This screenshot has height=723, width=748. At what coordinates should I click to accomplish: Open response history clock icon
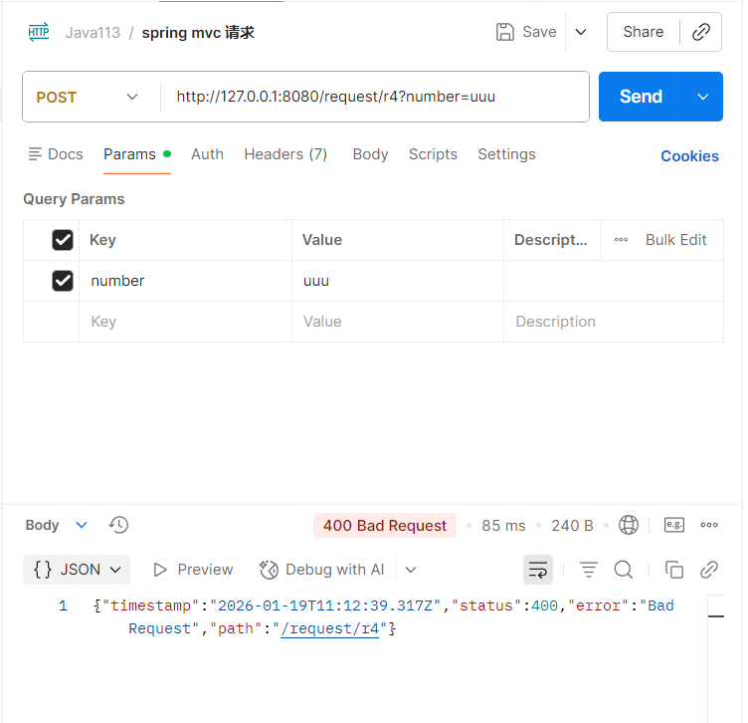pyautogui.click(x=118, y=525)
